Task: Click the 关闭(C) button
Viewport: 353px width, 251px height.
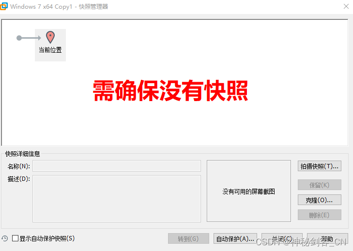Action: pyautogui.click(x=282, y=238)
